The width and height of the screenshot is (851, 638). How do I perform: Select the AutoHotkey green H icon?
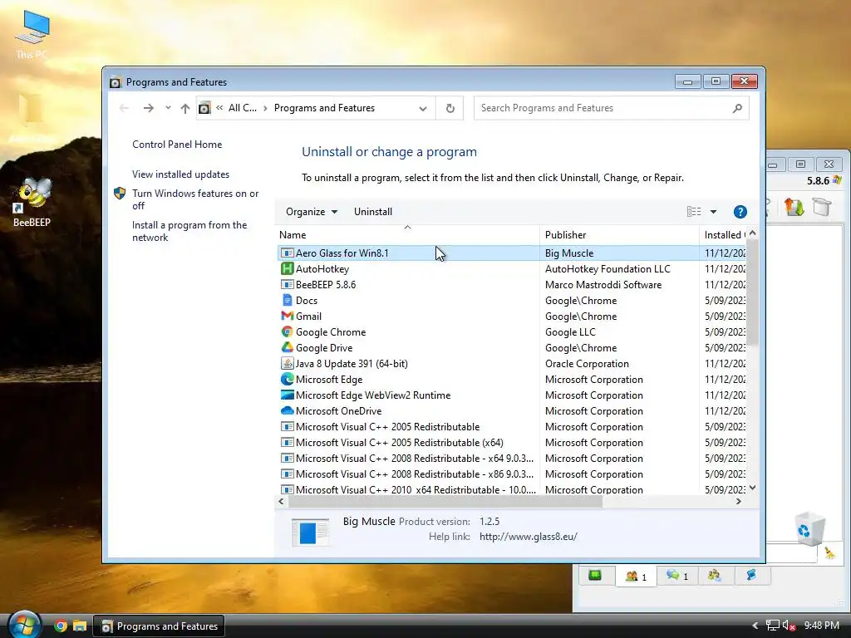point(287,268)
